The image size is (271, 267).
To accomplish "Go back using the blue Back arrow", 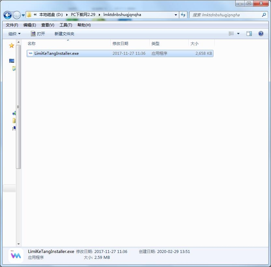I will coord(7,15).
